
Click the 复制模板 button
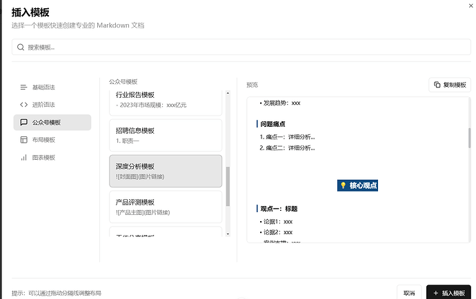(x=449, y=85)
